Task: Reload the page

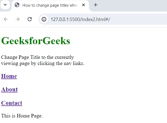Action: click(x=30, y=19)
